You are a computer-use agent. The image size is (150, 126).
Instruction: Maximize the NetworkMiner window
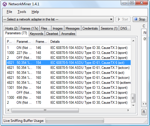[x=132, y=3]
